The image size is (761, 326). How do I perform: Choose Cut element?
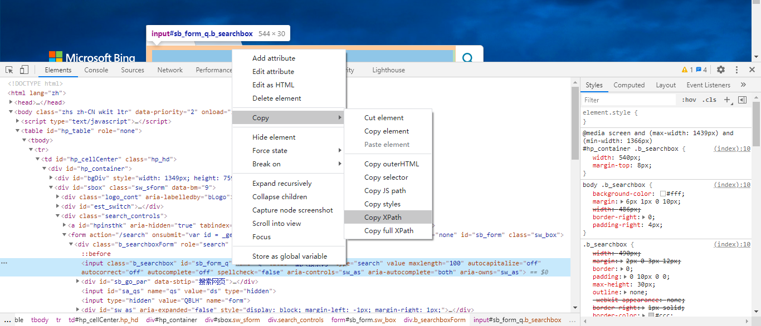tap(388, 117)
